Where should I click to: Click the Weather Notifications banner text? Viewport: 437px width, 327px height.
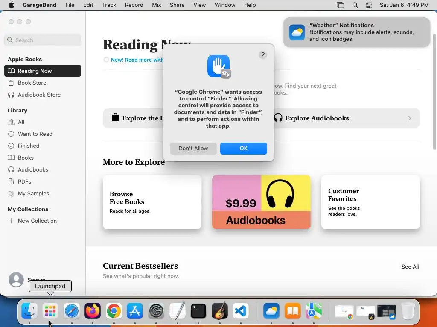coord(361,32)
